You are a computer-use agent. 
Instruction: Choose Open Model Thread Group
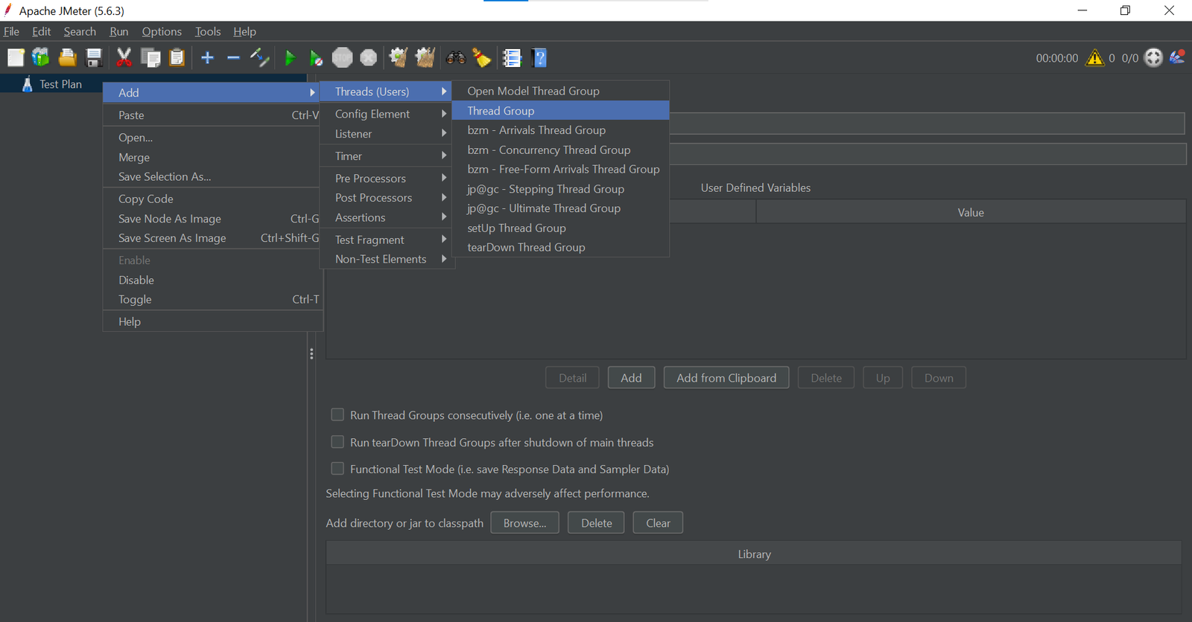click(x=561, y=91)
